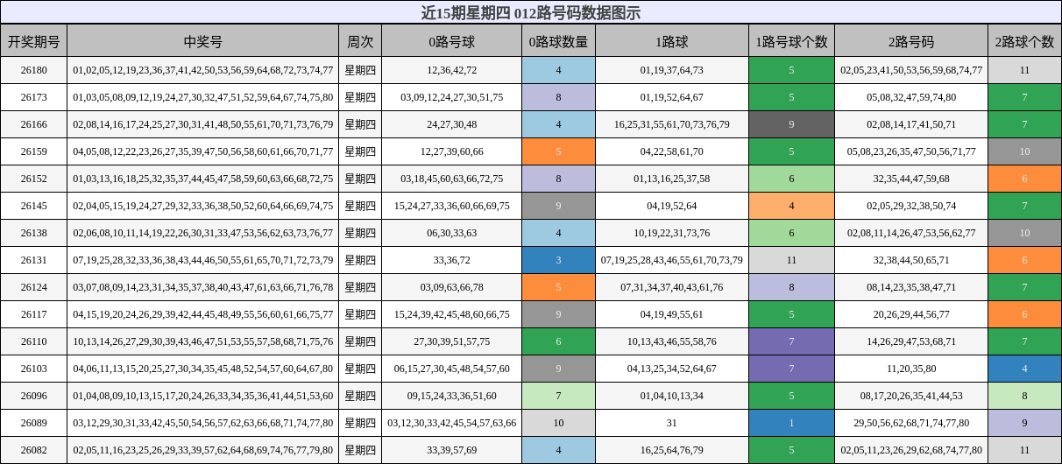Click 2路球个数 count 11 in row 26180
The width and height of the screenshot is (1062, 464).
(1024, 70)
